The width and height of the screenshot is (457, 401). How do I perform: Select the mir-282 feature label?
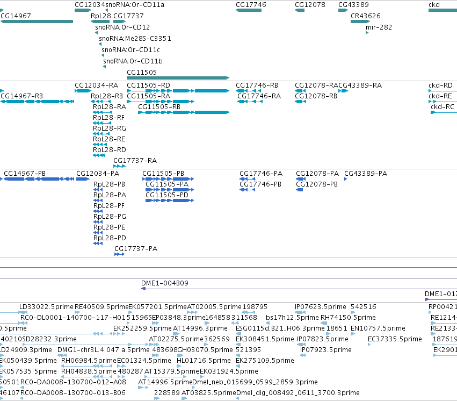coord(379,27)
